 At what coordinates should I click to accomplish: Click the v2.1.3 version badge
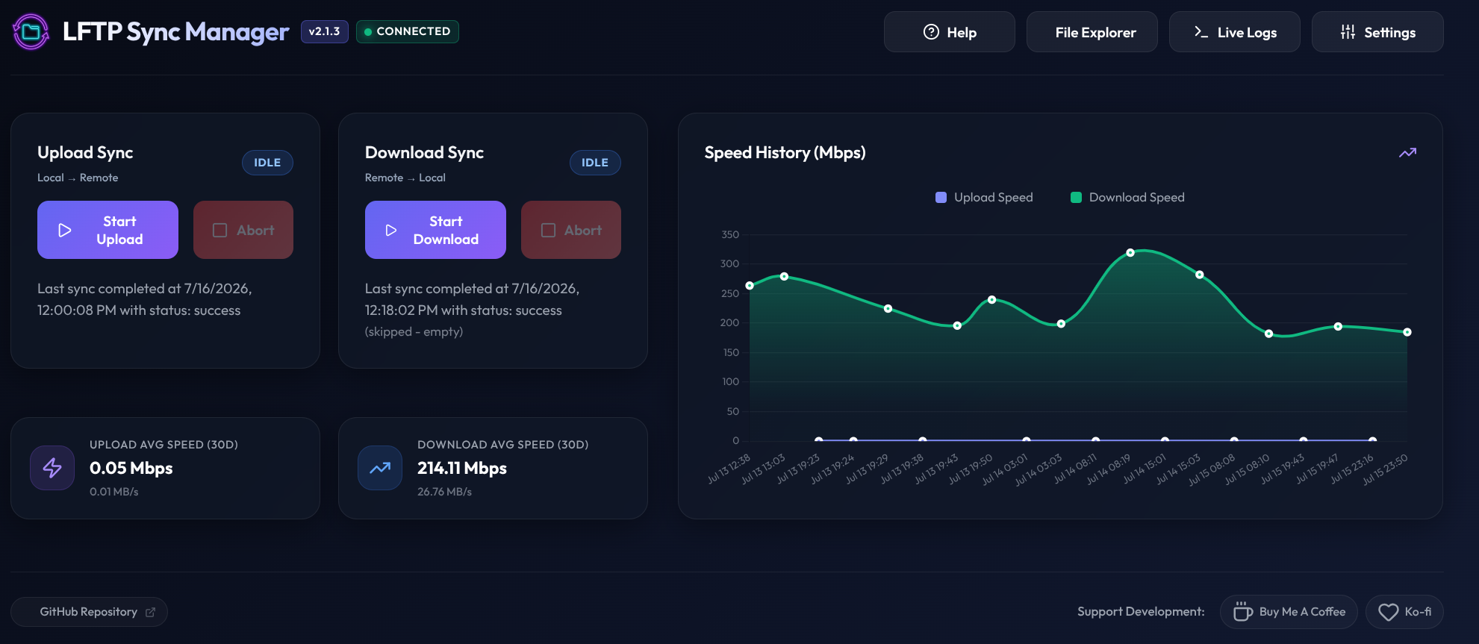pyautogui.click(x=324, y=31)
